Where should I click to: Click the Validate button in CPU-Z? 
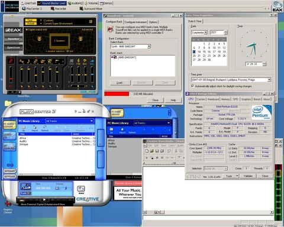point(248,176)
